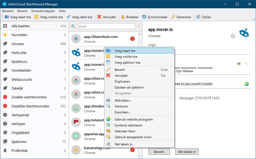Click the Genereren key icon
Image resolution: width=256 pixels, height=159 pixels.
[x=173, y=17]
